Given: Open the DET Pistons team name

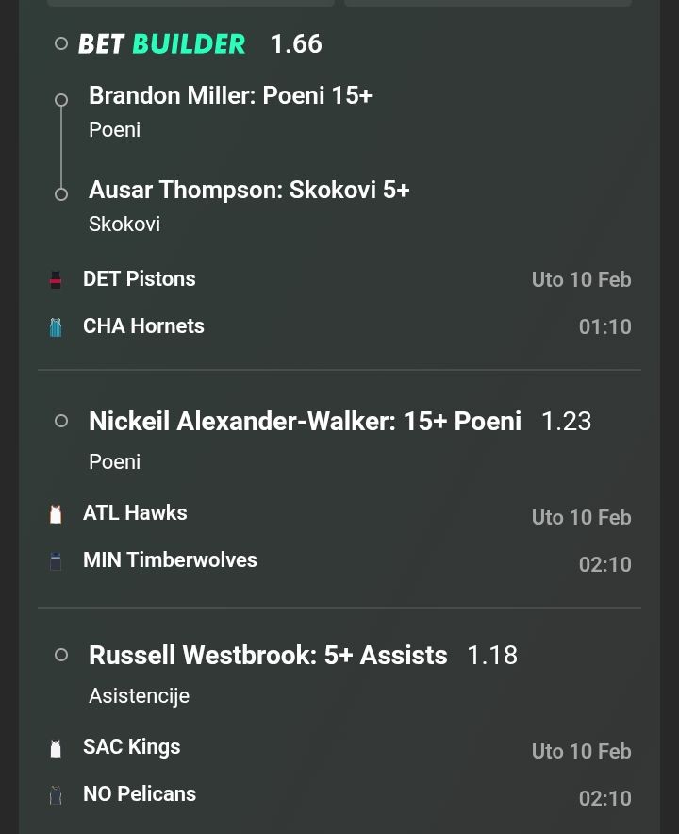Looking at the screenshot, I should 140,279.
